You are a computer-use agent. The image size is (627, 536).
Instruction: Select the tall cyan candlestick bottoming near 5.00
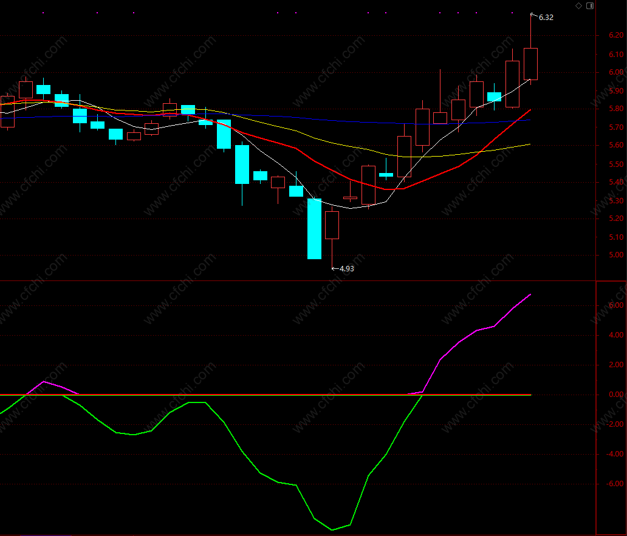[x=314, y=229]
